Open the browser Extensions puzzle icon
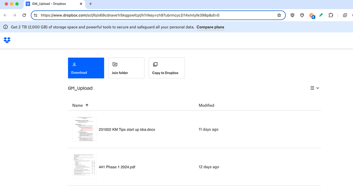Image resolution: width=353 pixels, height=190 pixels. tap(331, 15)
